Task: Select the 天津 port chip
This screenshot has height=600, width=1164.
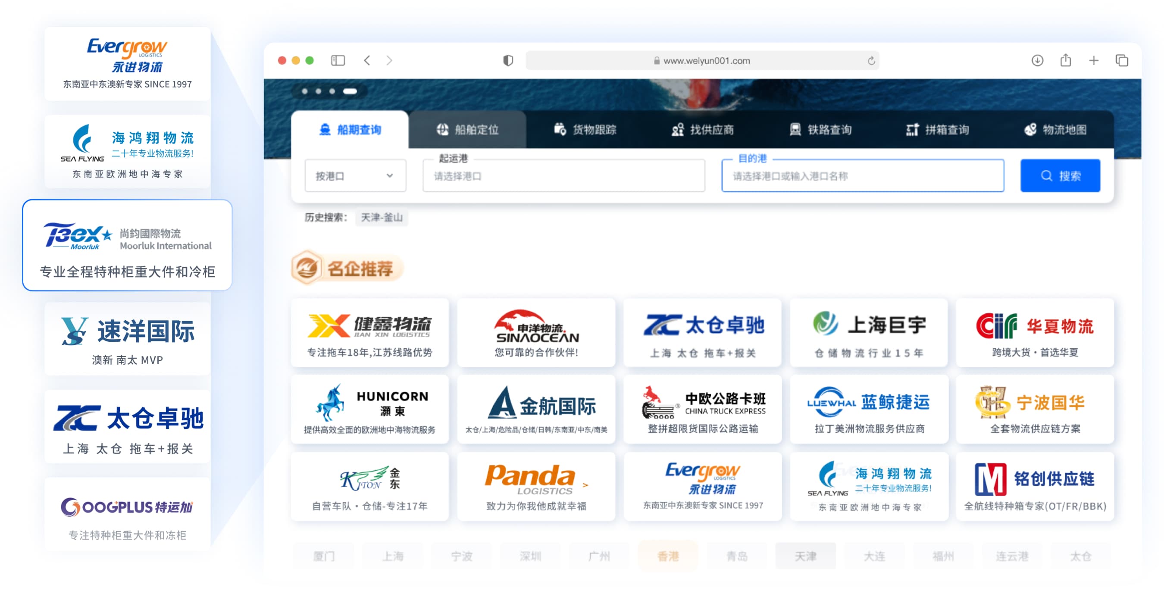Action: pyautogui.click(x=806, y=556)
